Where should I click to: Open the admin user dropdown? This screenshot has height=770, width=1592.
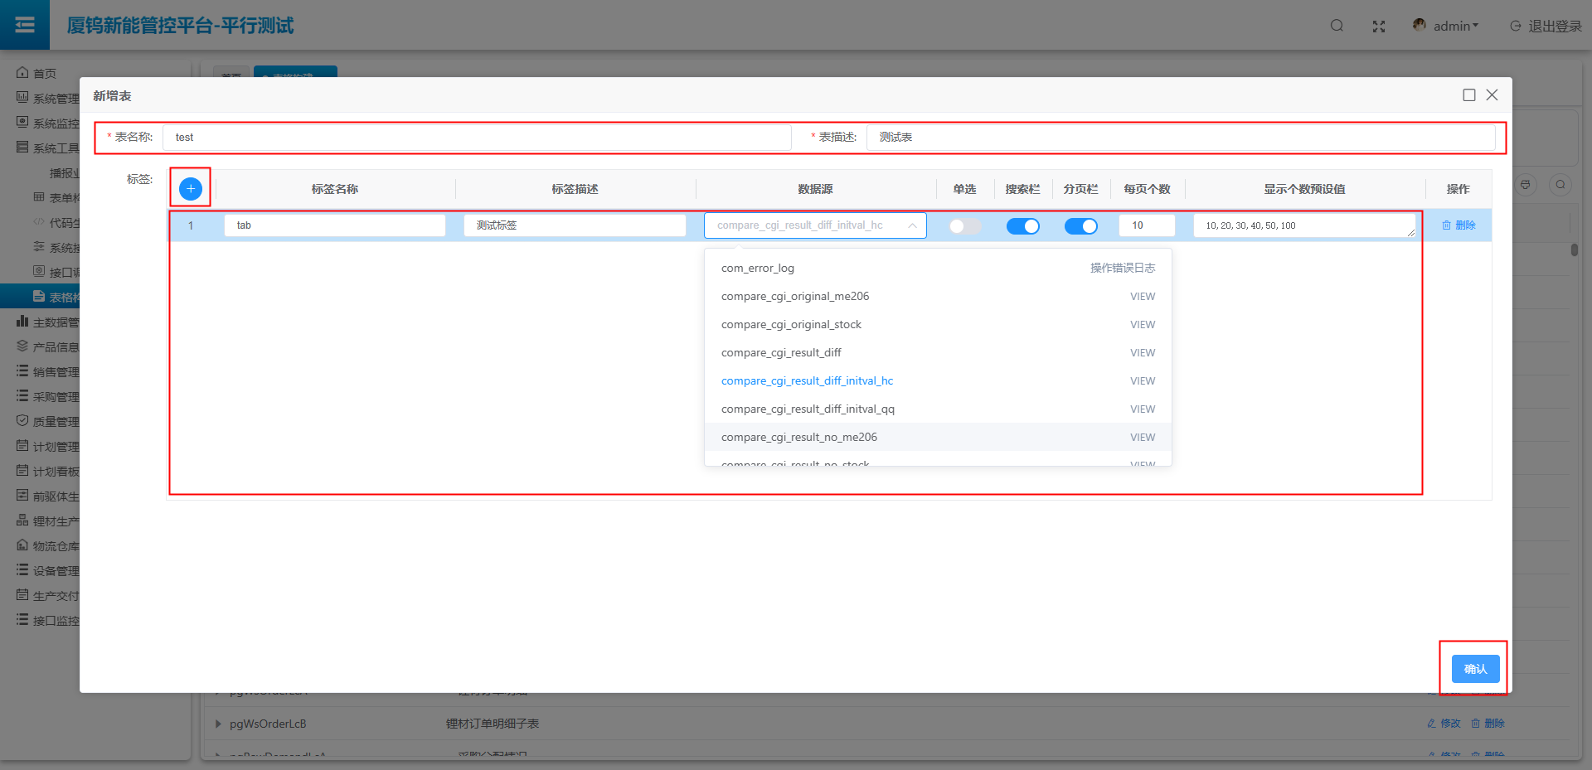1447,27
